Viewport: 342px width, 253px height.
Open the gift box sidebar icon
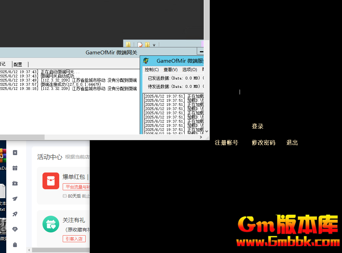[15, 168]
